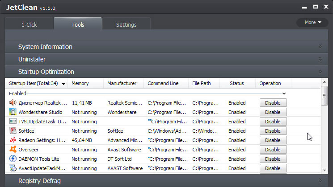Switch to the 1-Click tab
This screenshot has width=333, height=187.
point(29,25)
